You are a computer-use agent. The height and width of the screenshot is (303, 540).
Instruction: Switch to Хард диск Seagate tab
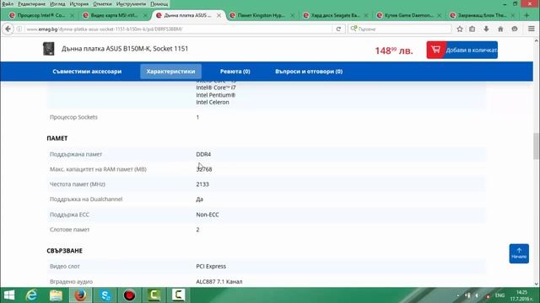coord(336,15)
